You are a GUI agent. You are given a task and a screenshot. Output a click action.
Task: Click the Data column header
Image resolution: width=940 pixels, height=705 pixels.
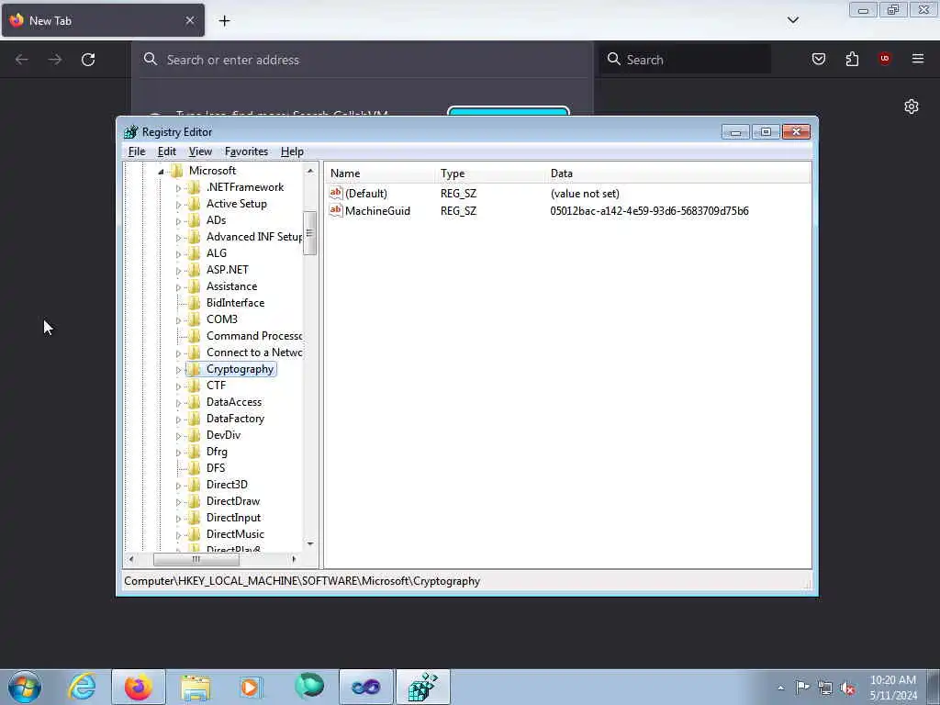[678, 173]
